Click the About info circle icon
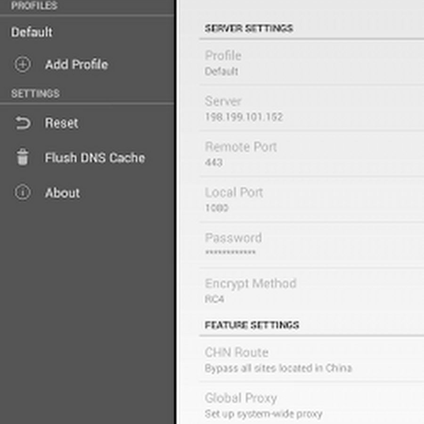The width and height of the screenshot is (424, 424). [x=23, y=192]
